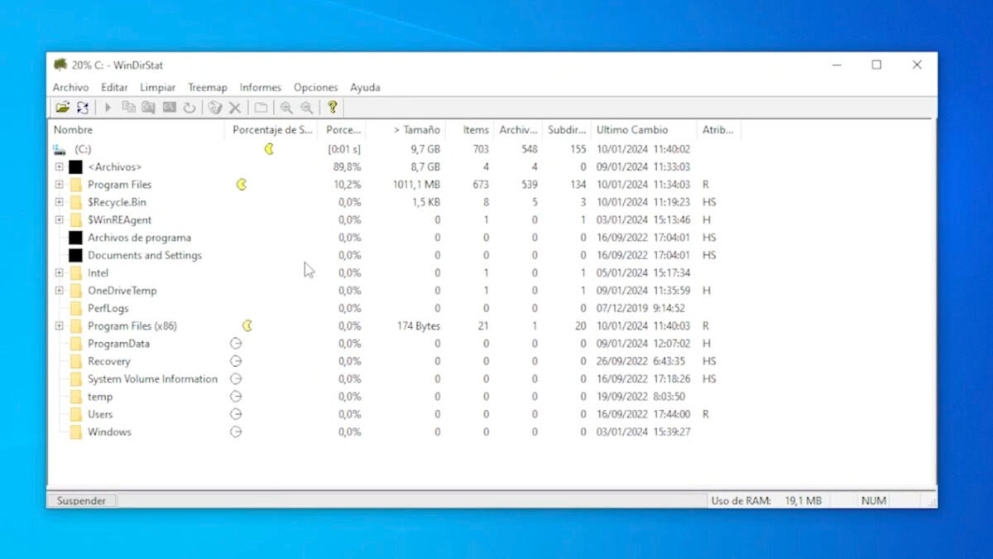Screen dimensions: 993x559
Task: Click the Zoom Out magnifier icon
Action: 307,108
